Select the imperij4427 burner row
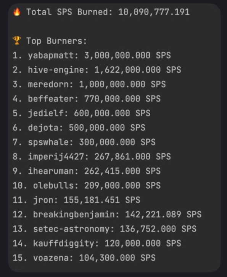 pos(92,157)
